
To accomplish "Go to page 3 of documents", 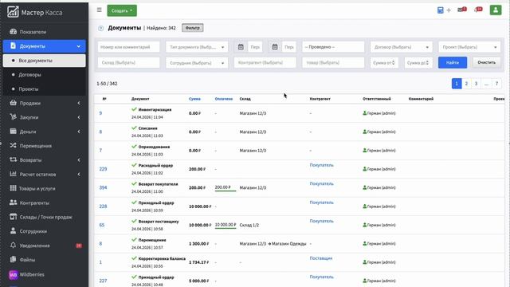I will [x=476, y=84].
